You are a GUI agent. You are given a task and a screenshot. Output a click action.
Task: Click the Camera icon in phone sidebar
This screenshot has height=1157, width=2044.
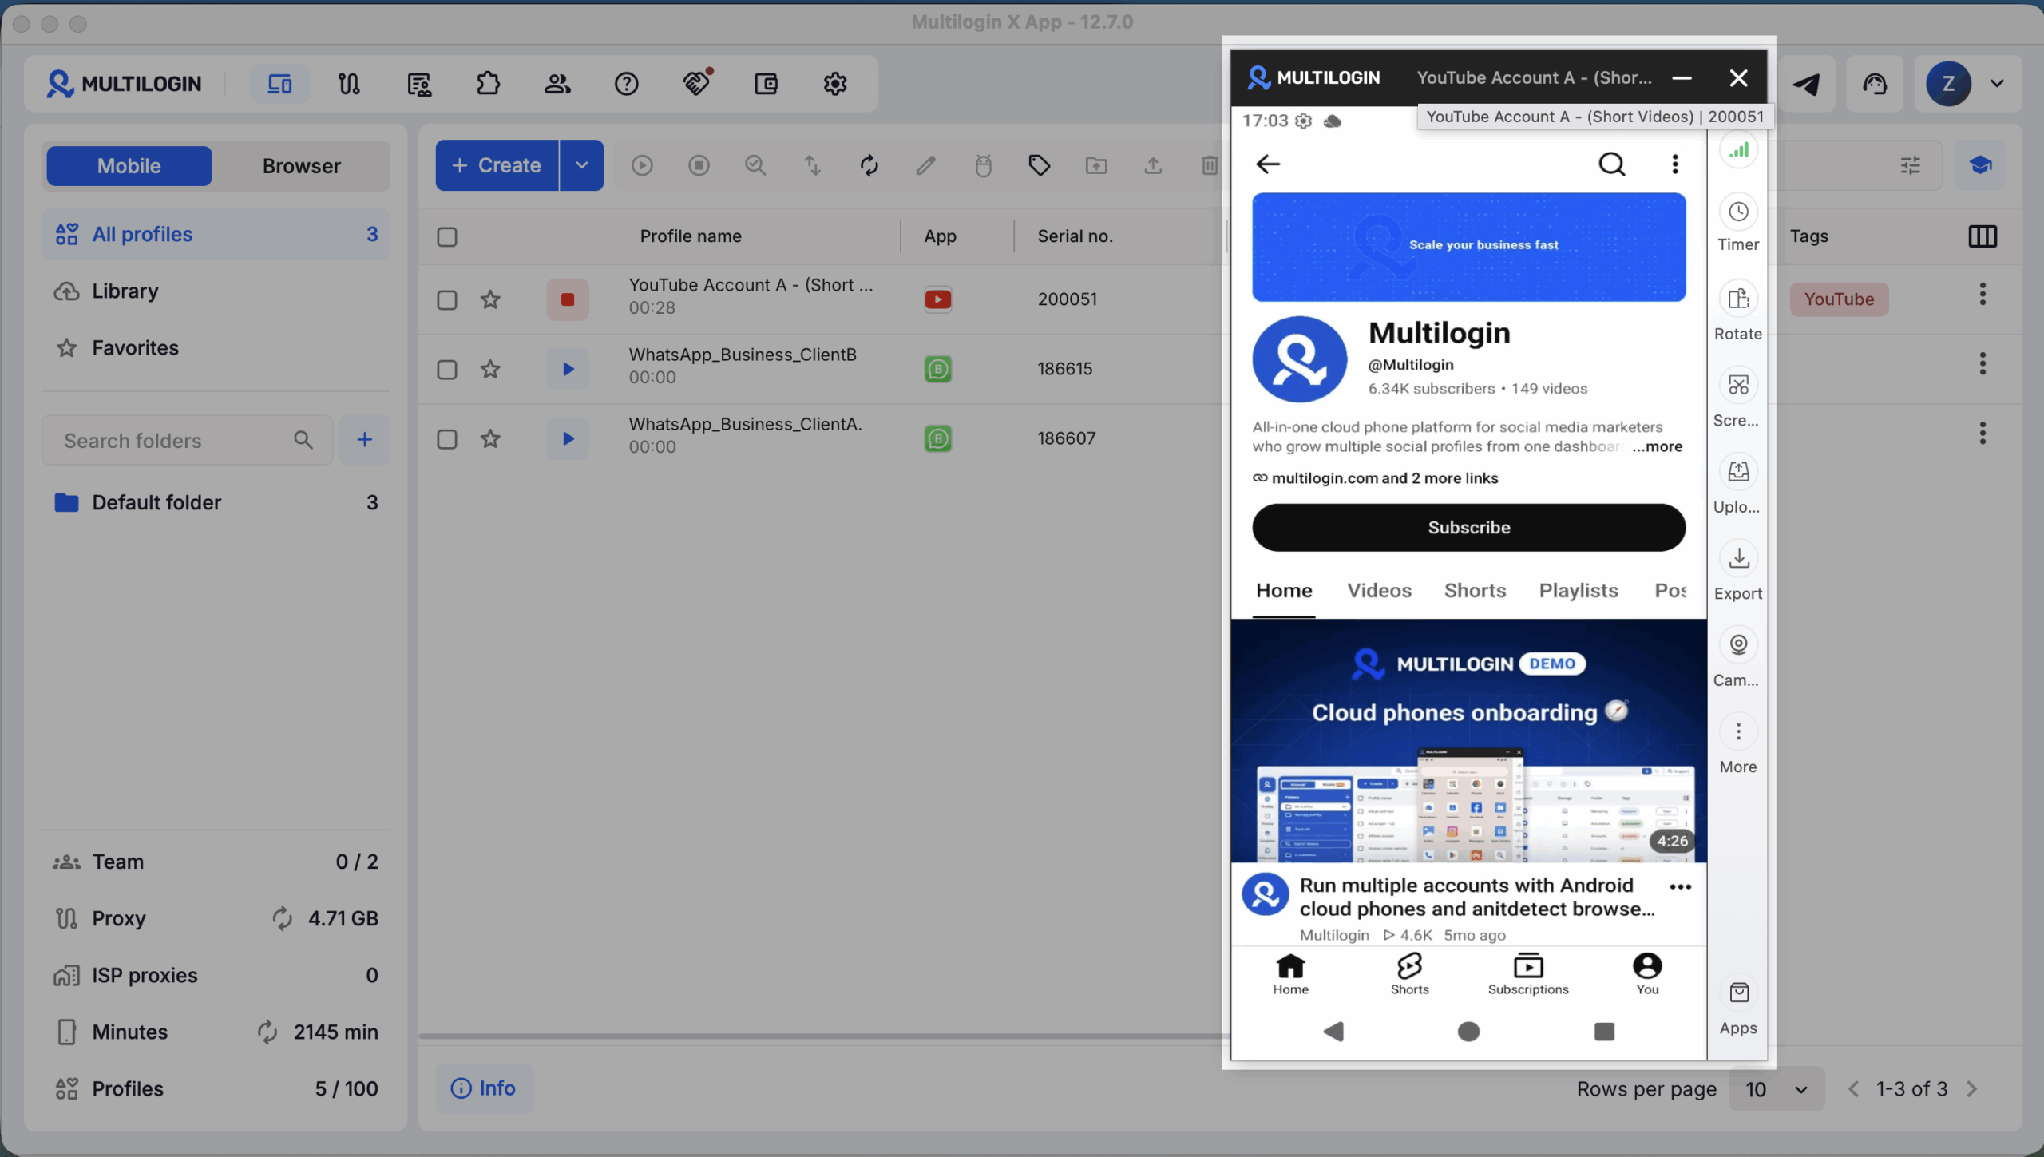(x=1738, y=645)
